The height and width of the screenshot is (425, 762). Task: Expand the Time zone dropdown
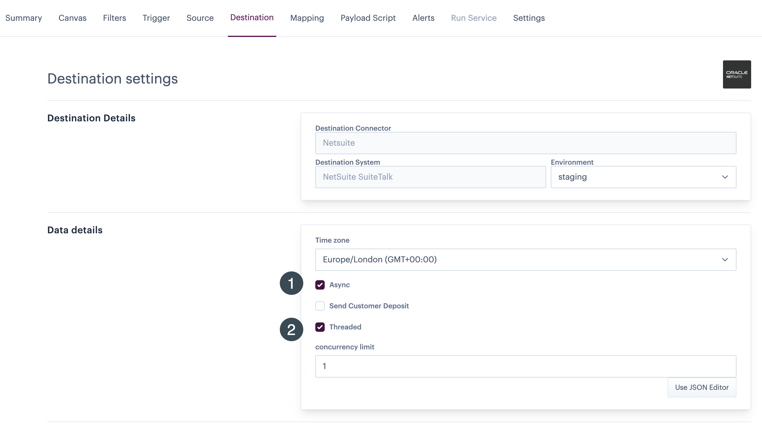(x=525, y=259)
